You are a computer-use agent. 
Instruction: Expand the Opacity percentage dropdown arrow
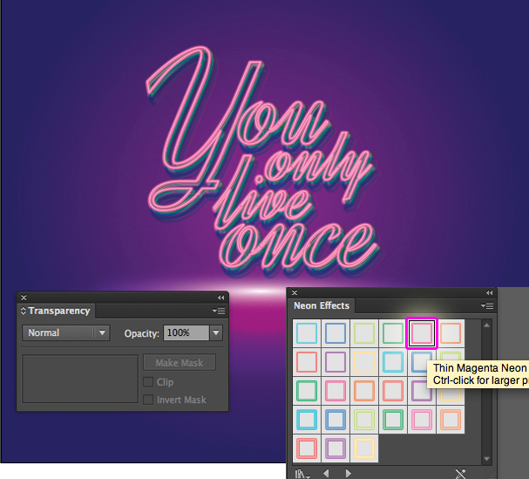pos(216,332)
